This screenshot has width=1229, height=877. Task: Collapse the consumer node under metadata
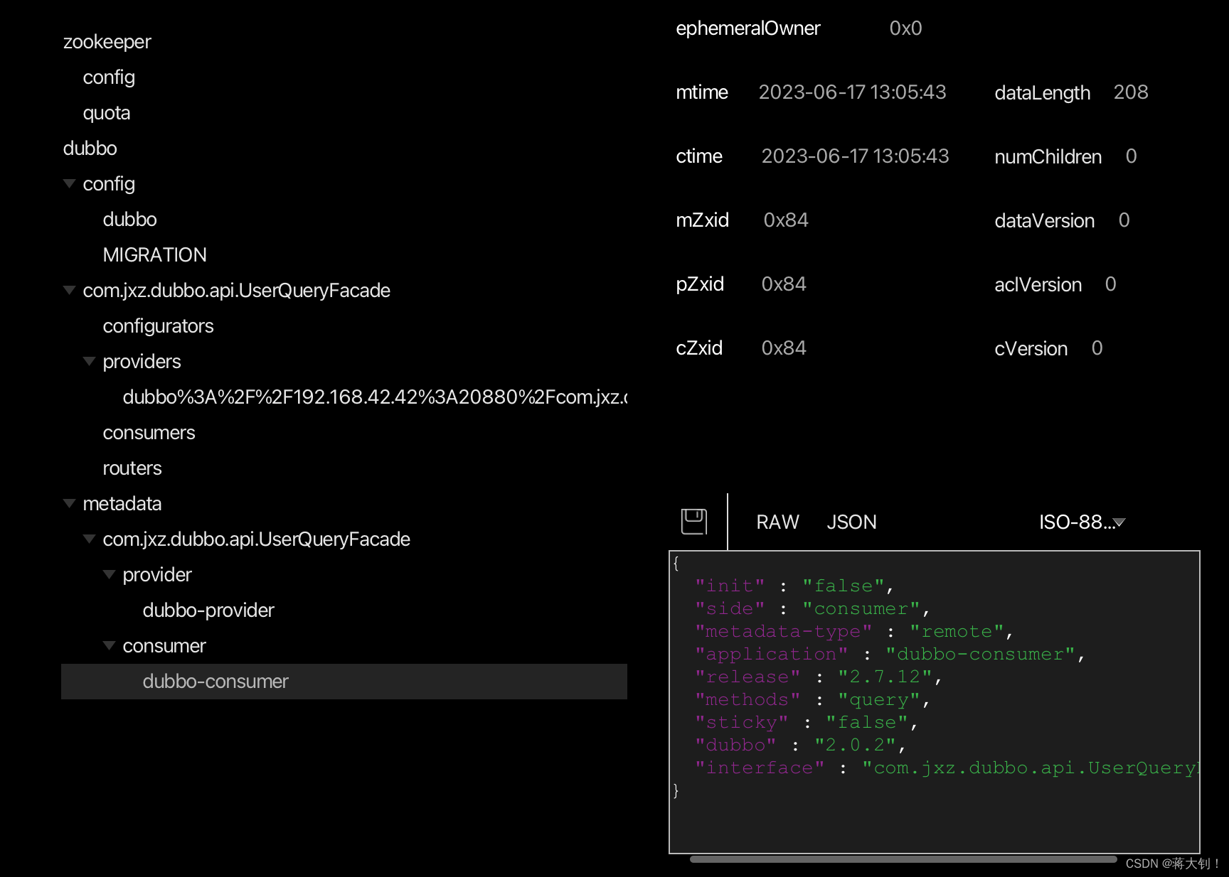tap(110, 645)
